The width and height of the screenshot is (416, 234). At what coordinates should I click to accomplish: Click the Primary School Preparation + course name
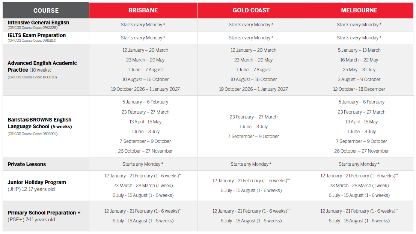pos(44,213)
